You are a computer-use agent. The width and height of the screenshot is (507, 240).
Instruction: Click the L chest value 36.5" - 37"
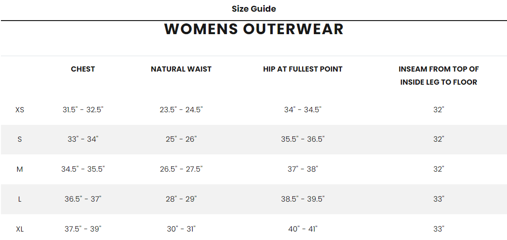pyautogui.click(x=83, y=199)
